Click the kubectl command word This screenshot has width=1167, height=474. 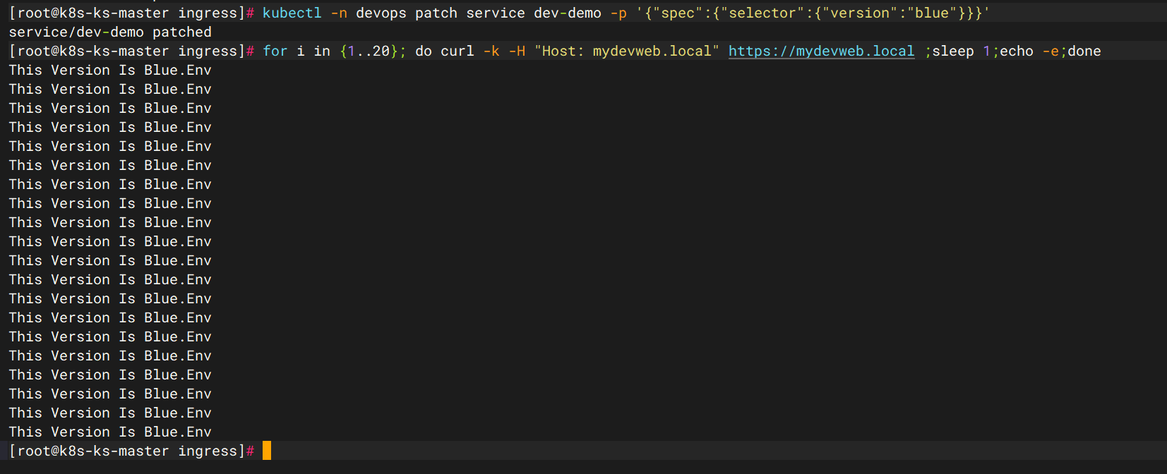click(x=292, y=13)
